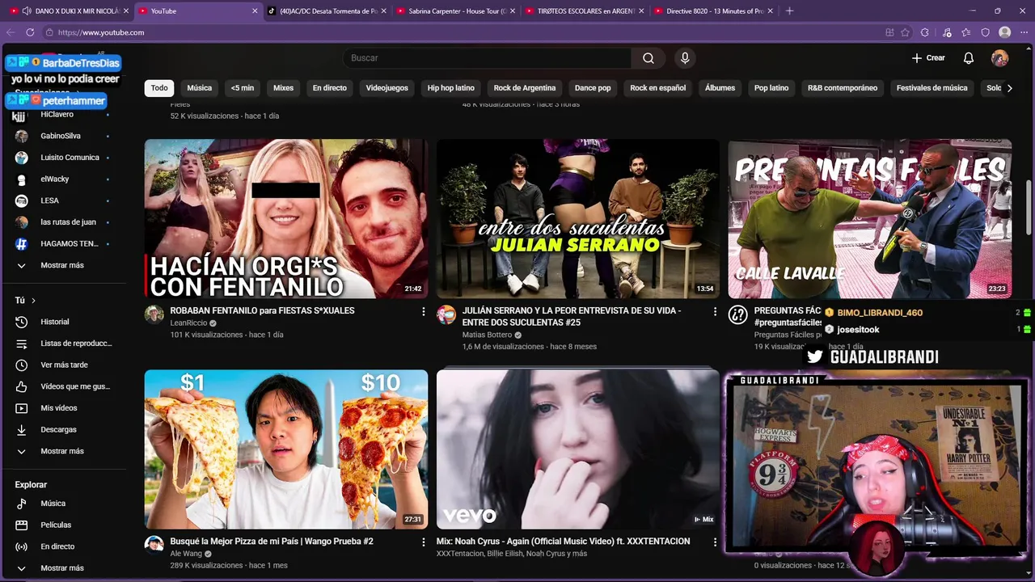Select the Rock de Argentina chip
Viewport: 1035px width, 582px height.
(x=525, y=88)
